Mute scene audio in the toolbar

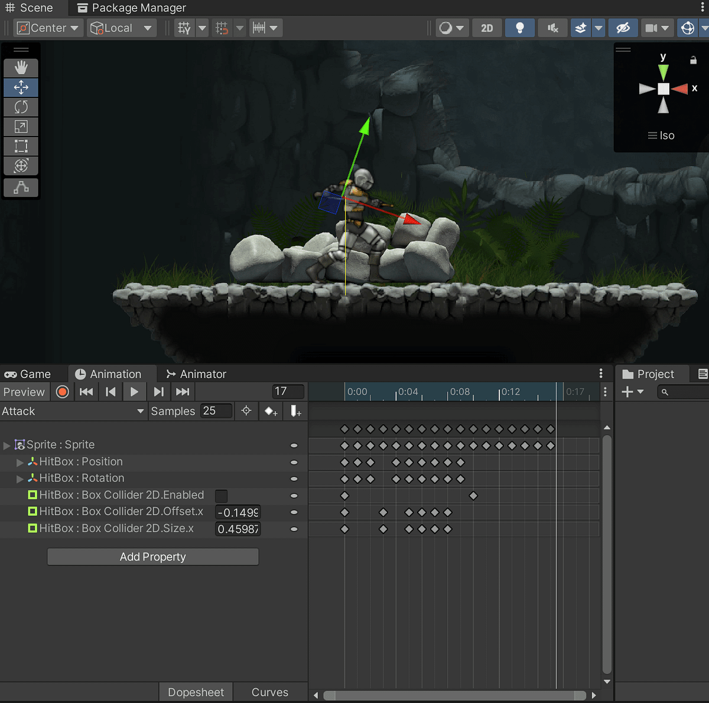click(552, 27)
